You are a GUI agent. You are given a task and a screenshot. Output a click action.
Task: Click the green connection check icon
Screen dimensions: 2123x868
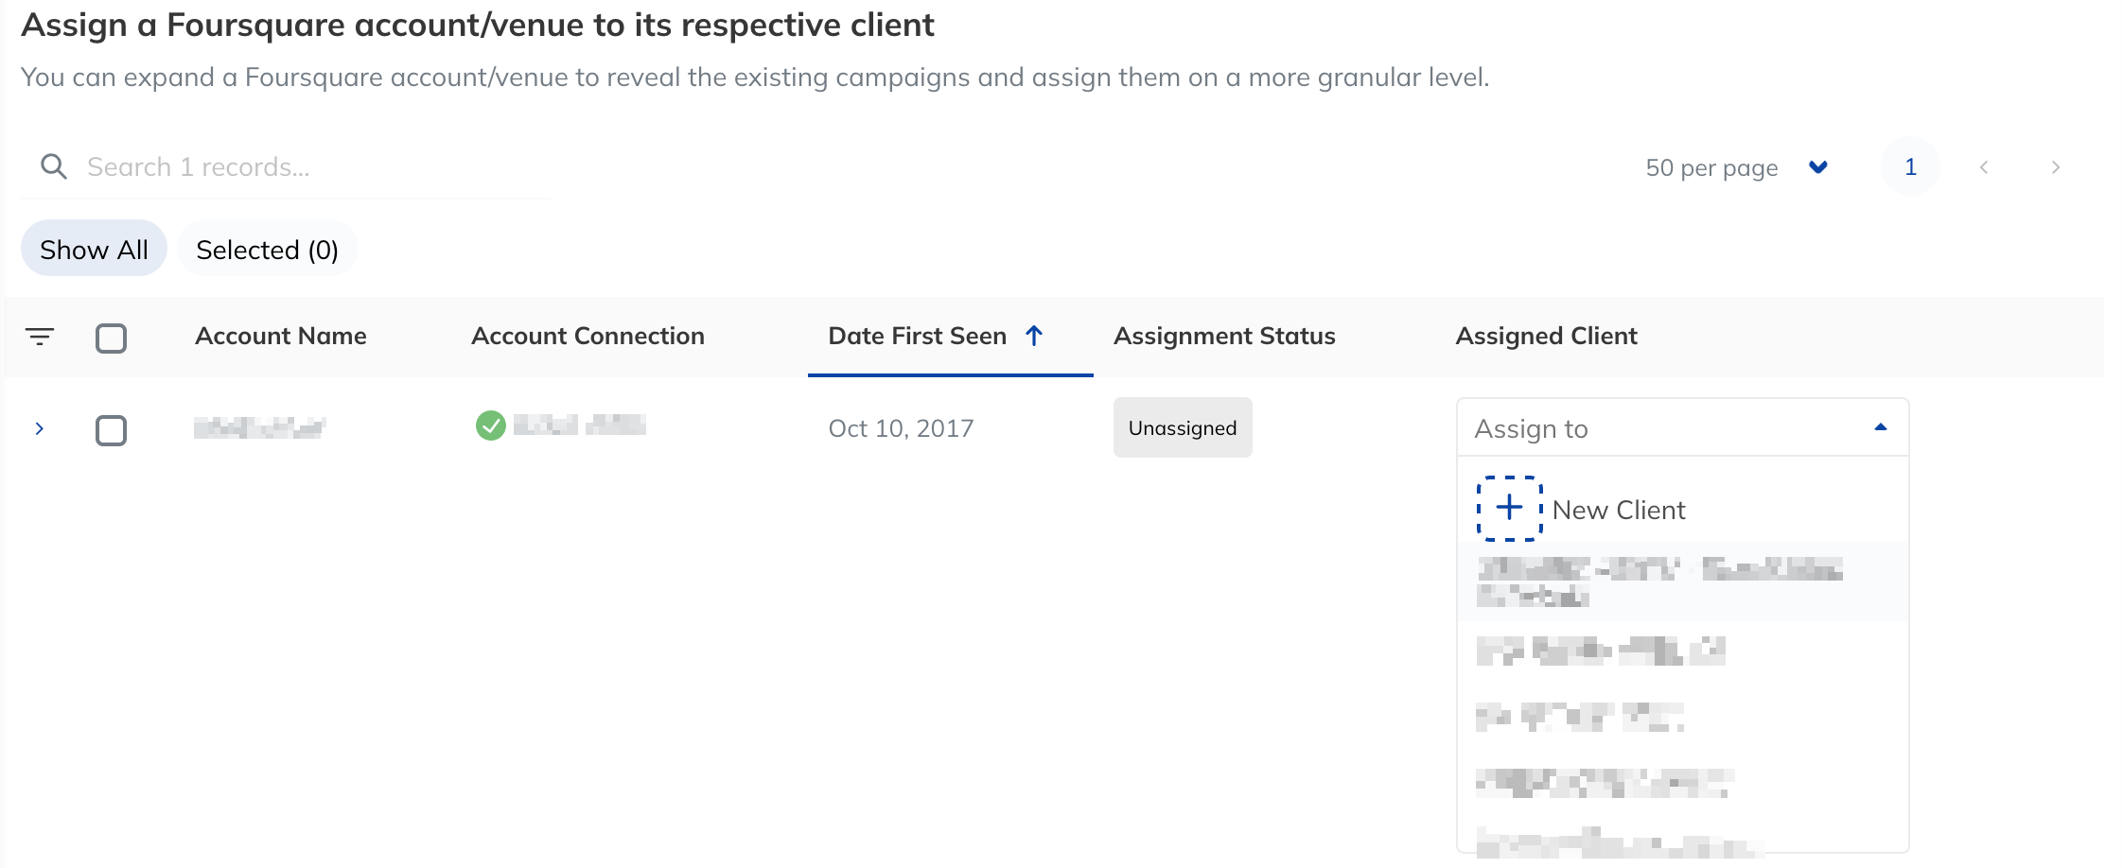tap(490, 425)
